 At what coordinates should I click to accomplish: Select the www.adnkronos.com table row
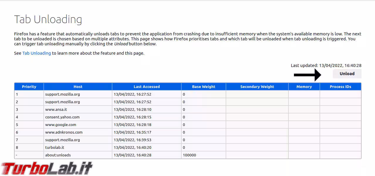pos(78,132)
